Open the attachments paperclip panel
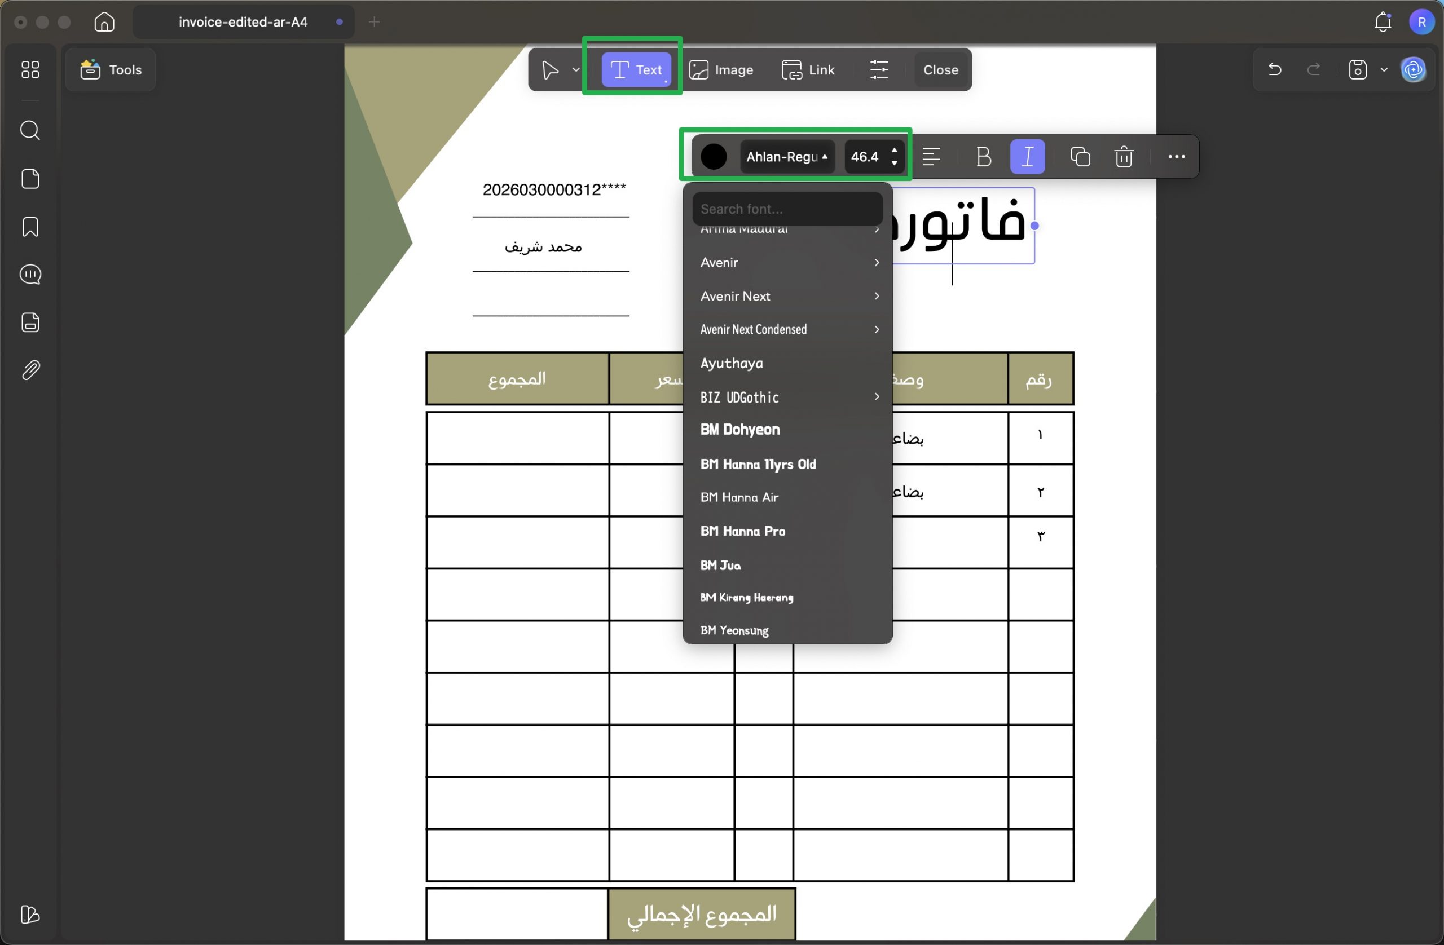Viewport: 1444px width, 945px height. click(x=30, y=370)
